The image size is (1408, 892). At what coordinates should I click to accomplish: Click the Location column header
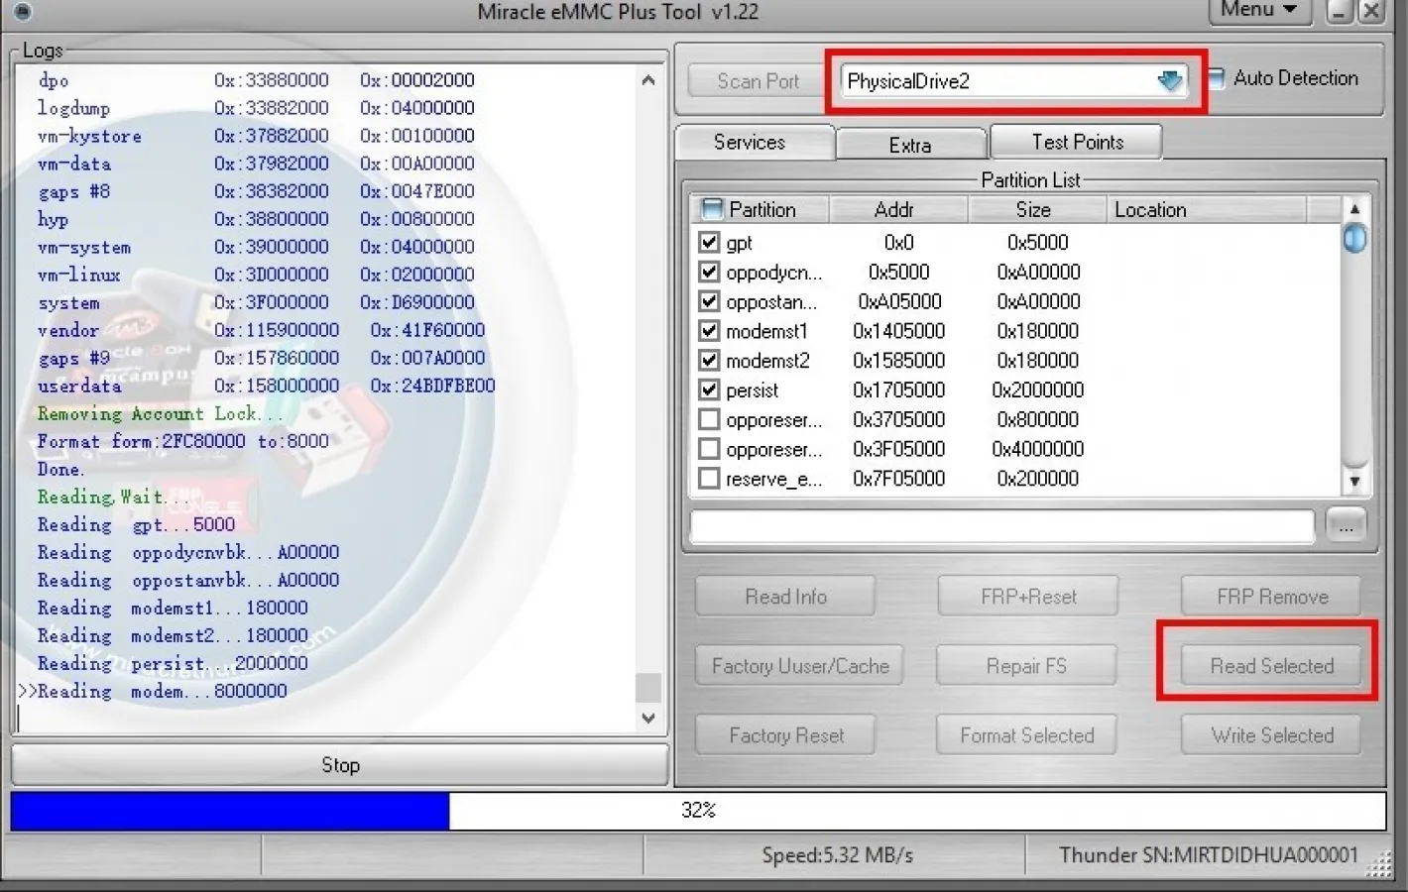click(x=1207, y=209)
